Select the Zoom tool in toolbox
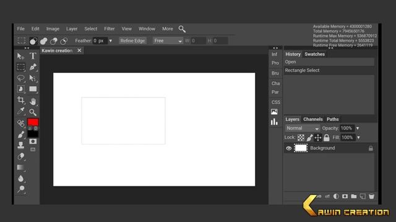396x222 pixels. click(33, 112)
